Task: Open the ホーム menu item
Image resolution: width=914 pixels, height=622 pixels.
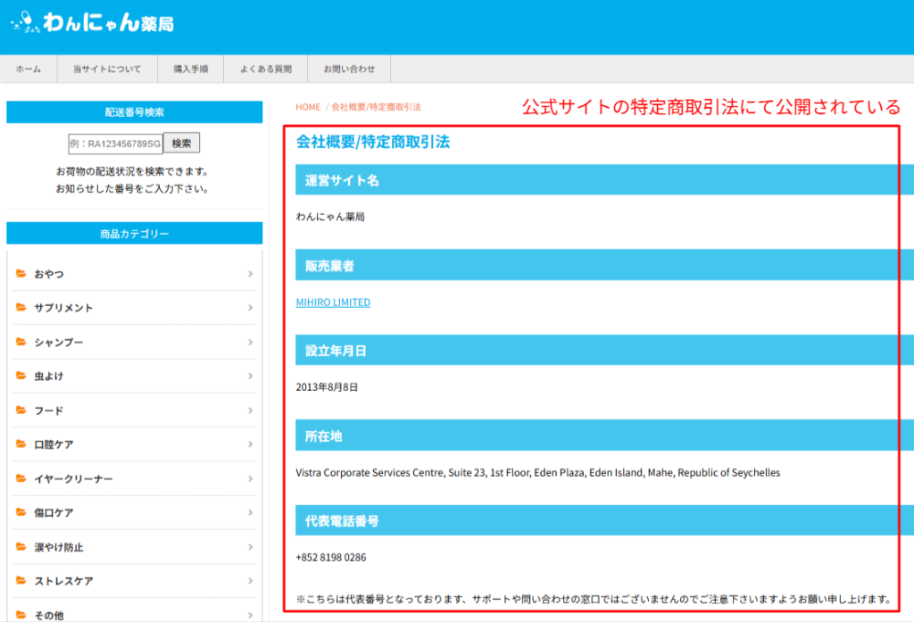Action: pos(29,69)
